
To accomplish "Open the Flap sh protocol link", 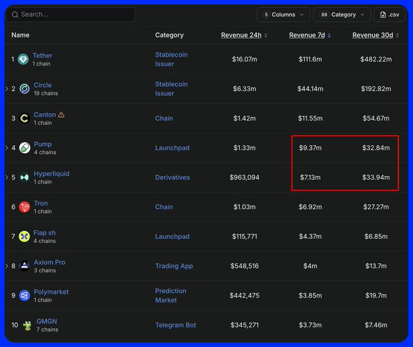I will (x=44, y=233).
